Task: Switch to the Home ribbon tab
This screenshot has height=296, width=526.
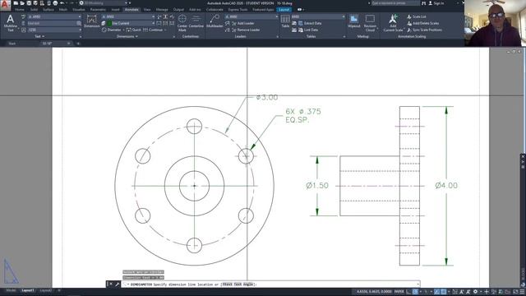Action: click(x=20, y=10)
